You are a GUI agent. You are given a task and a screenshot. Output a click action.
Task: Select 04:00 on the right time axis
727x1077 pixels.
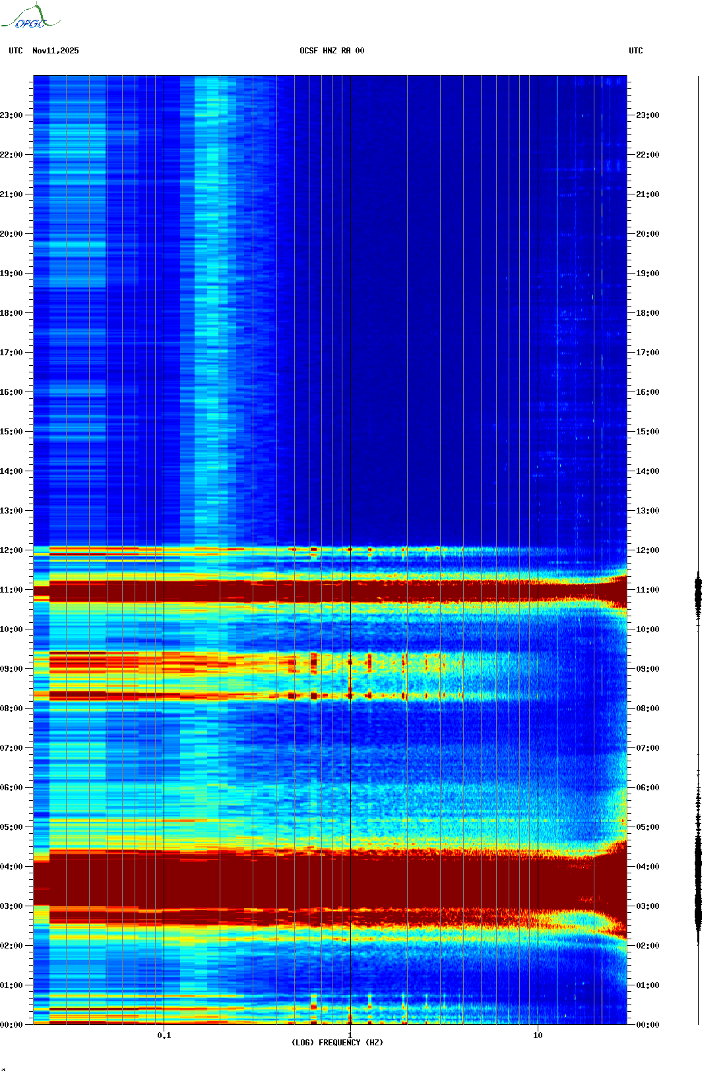648,867
